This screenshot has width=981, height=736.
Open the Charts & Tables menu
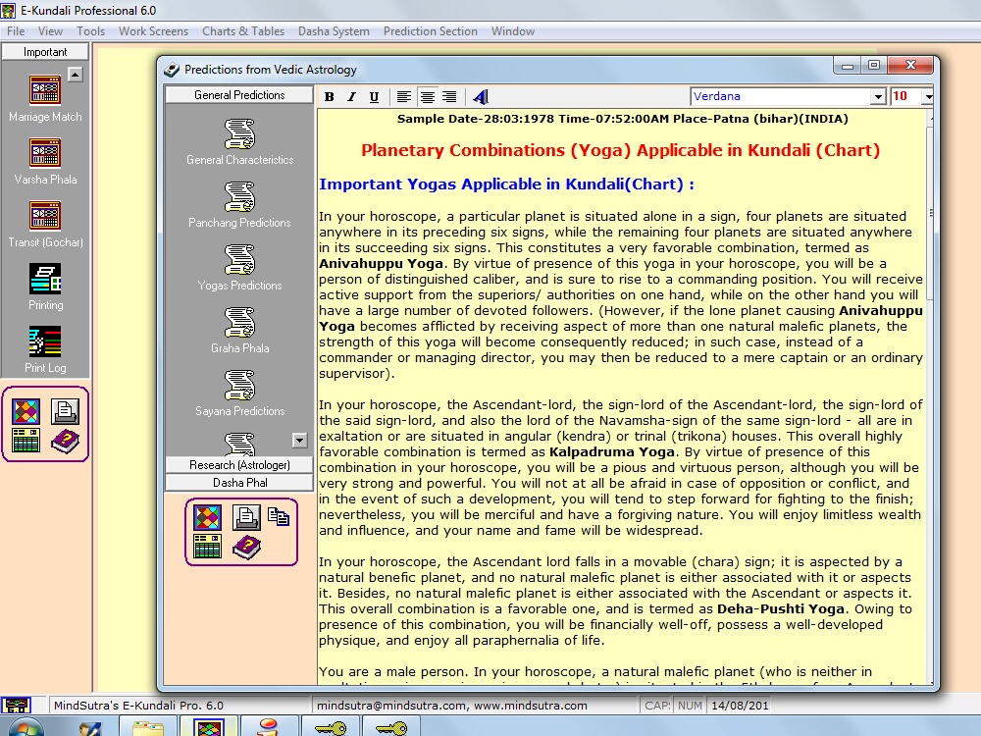[242, 31]
